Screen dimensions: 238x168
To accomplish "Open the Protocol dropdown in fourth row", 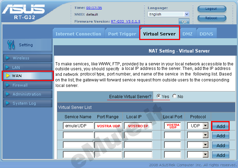I will coord(198,155).
